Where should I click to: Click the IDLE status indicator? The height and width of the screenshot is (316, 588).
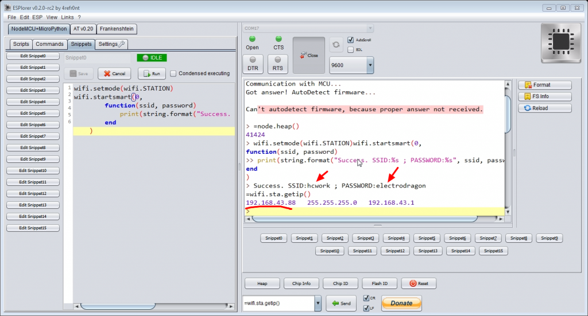pyautogui.click(x=152, y=58)
